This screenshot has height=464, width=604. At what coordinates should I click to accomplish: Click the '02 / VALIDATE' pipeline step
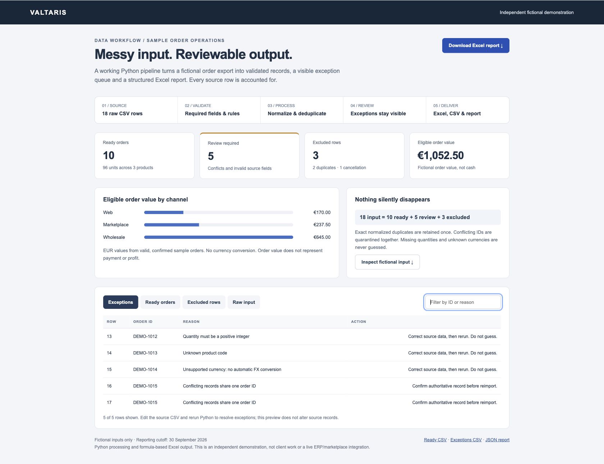point(219,110)
